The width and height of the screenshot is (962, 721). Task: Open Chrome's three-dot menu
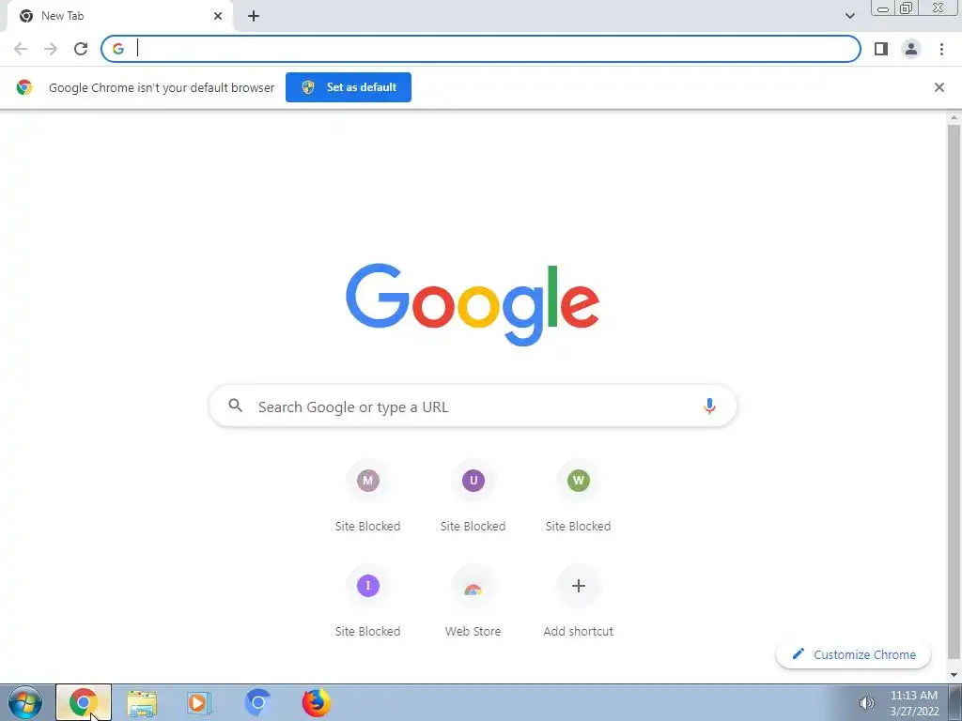point(941,49)
